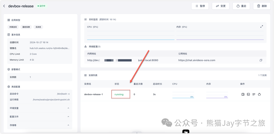View logs of devbox-release-1

254,94
